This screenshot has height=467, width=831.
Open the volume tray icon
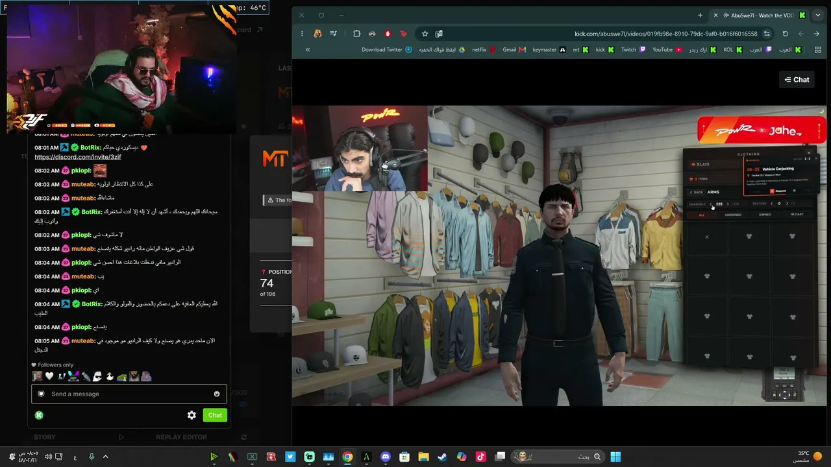click(x=48, y=457)
